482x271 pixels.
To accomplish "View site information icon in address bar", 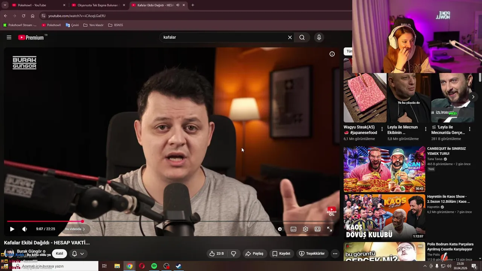I will (43, 16).
